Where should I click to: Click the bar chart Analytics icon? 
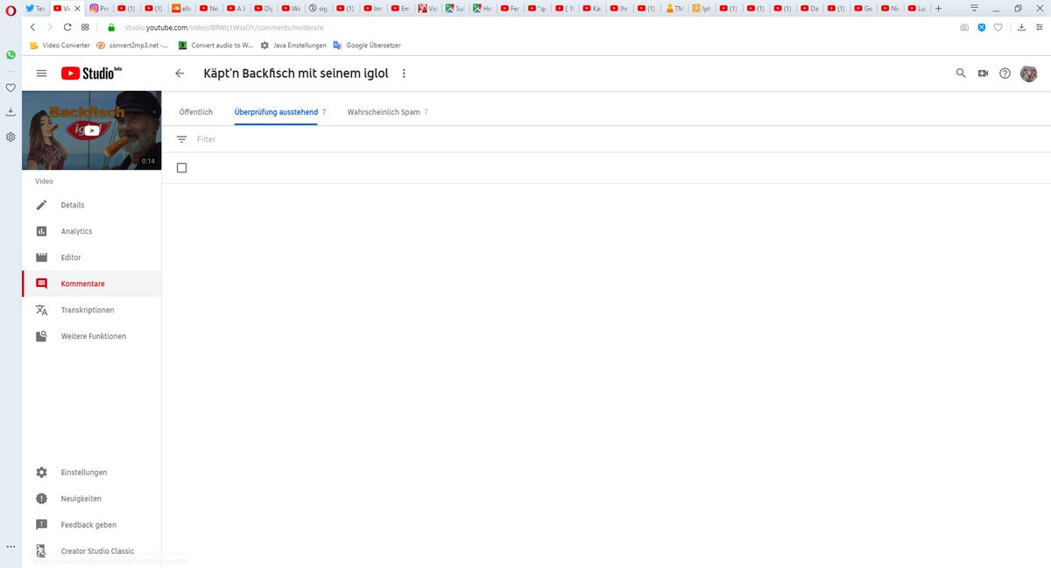click(x=41, y=231)
